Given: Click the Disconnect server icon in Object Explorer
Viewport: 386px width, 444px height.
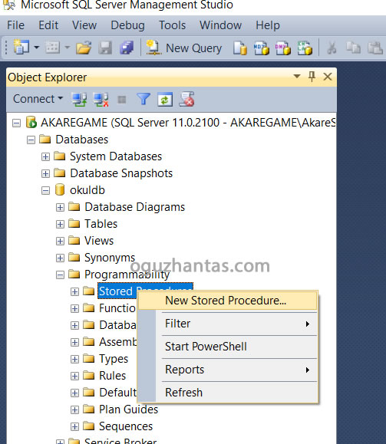Looking at the screenshot, I should tap(101, 100).
